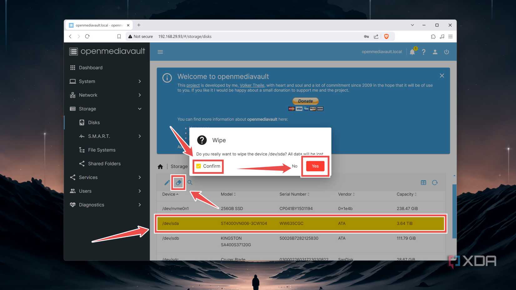Click the browser back arrow
Screen dimensions: 516x290
coord(70,37)
